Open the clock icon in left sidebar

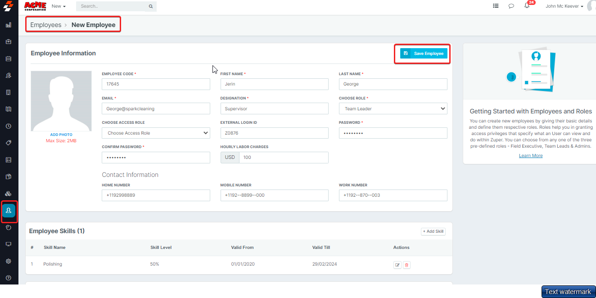click(9, 126)
